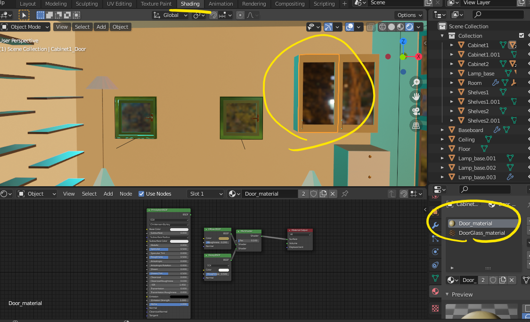This screenshot has width=530, height=322.
Task: Click the outliner search field
Action: (498, 14)
